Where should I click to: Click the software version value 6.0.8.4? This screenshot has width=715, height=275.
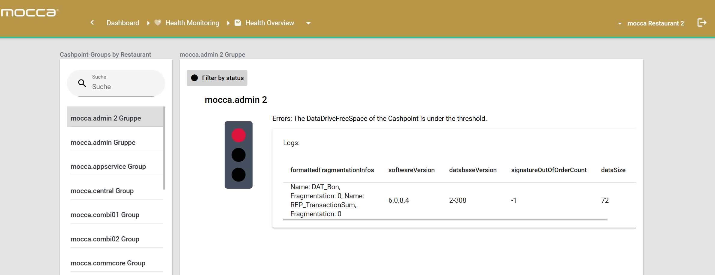399,200
